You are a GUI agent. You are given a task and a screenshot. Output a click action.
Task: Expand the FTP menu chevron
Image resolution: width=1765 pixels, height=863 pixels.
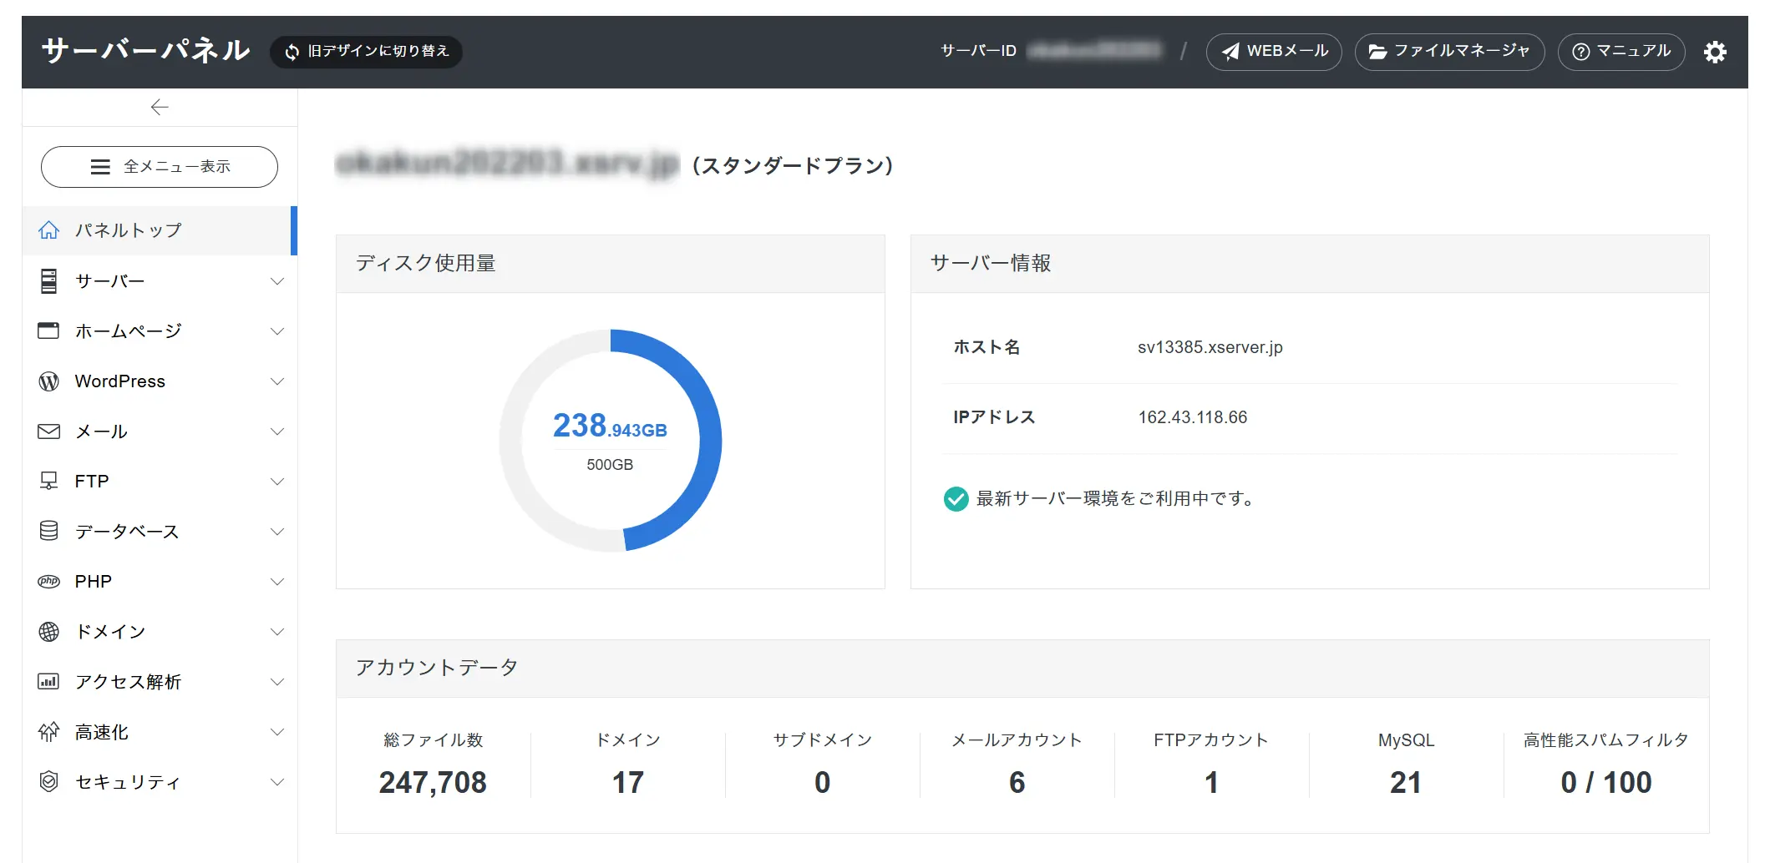277,482
